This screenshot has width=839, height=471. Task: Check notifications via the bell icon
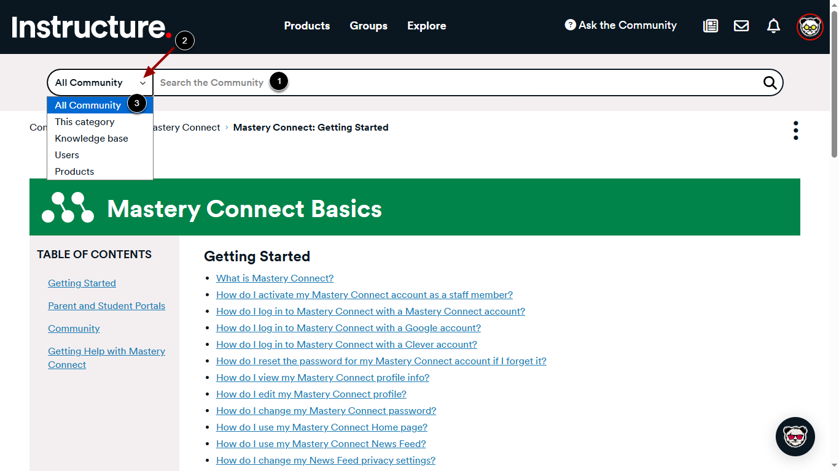(x=773, y=26)
